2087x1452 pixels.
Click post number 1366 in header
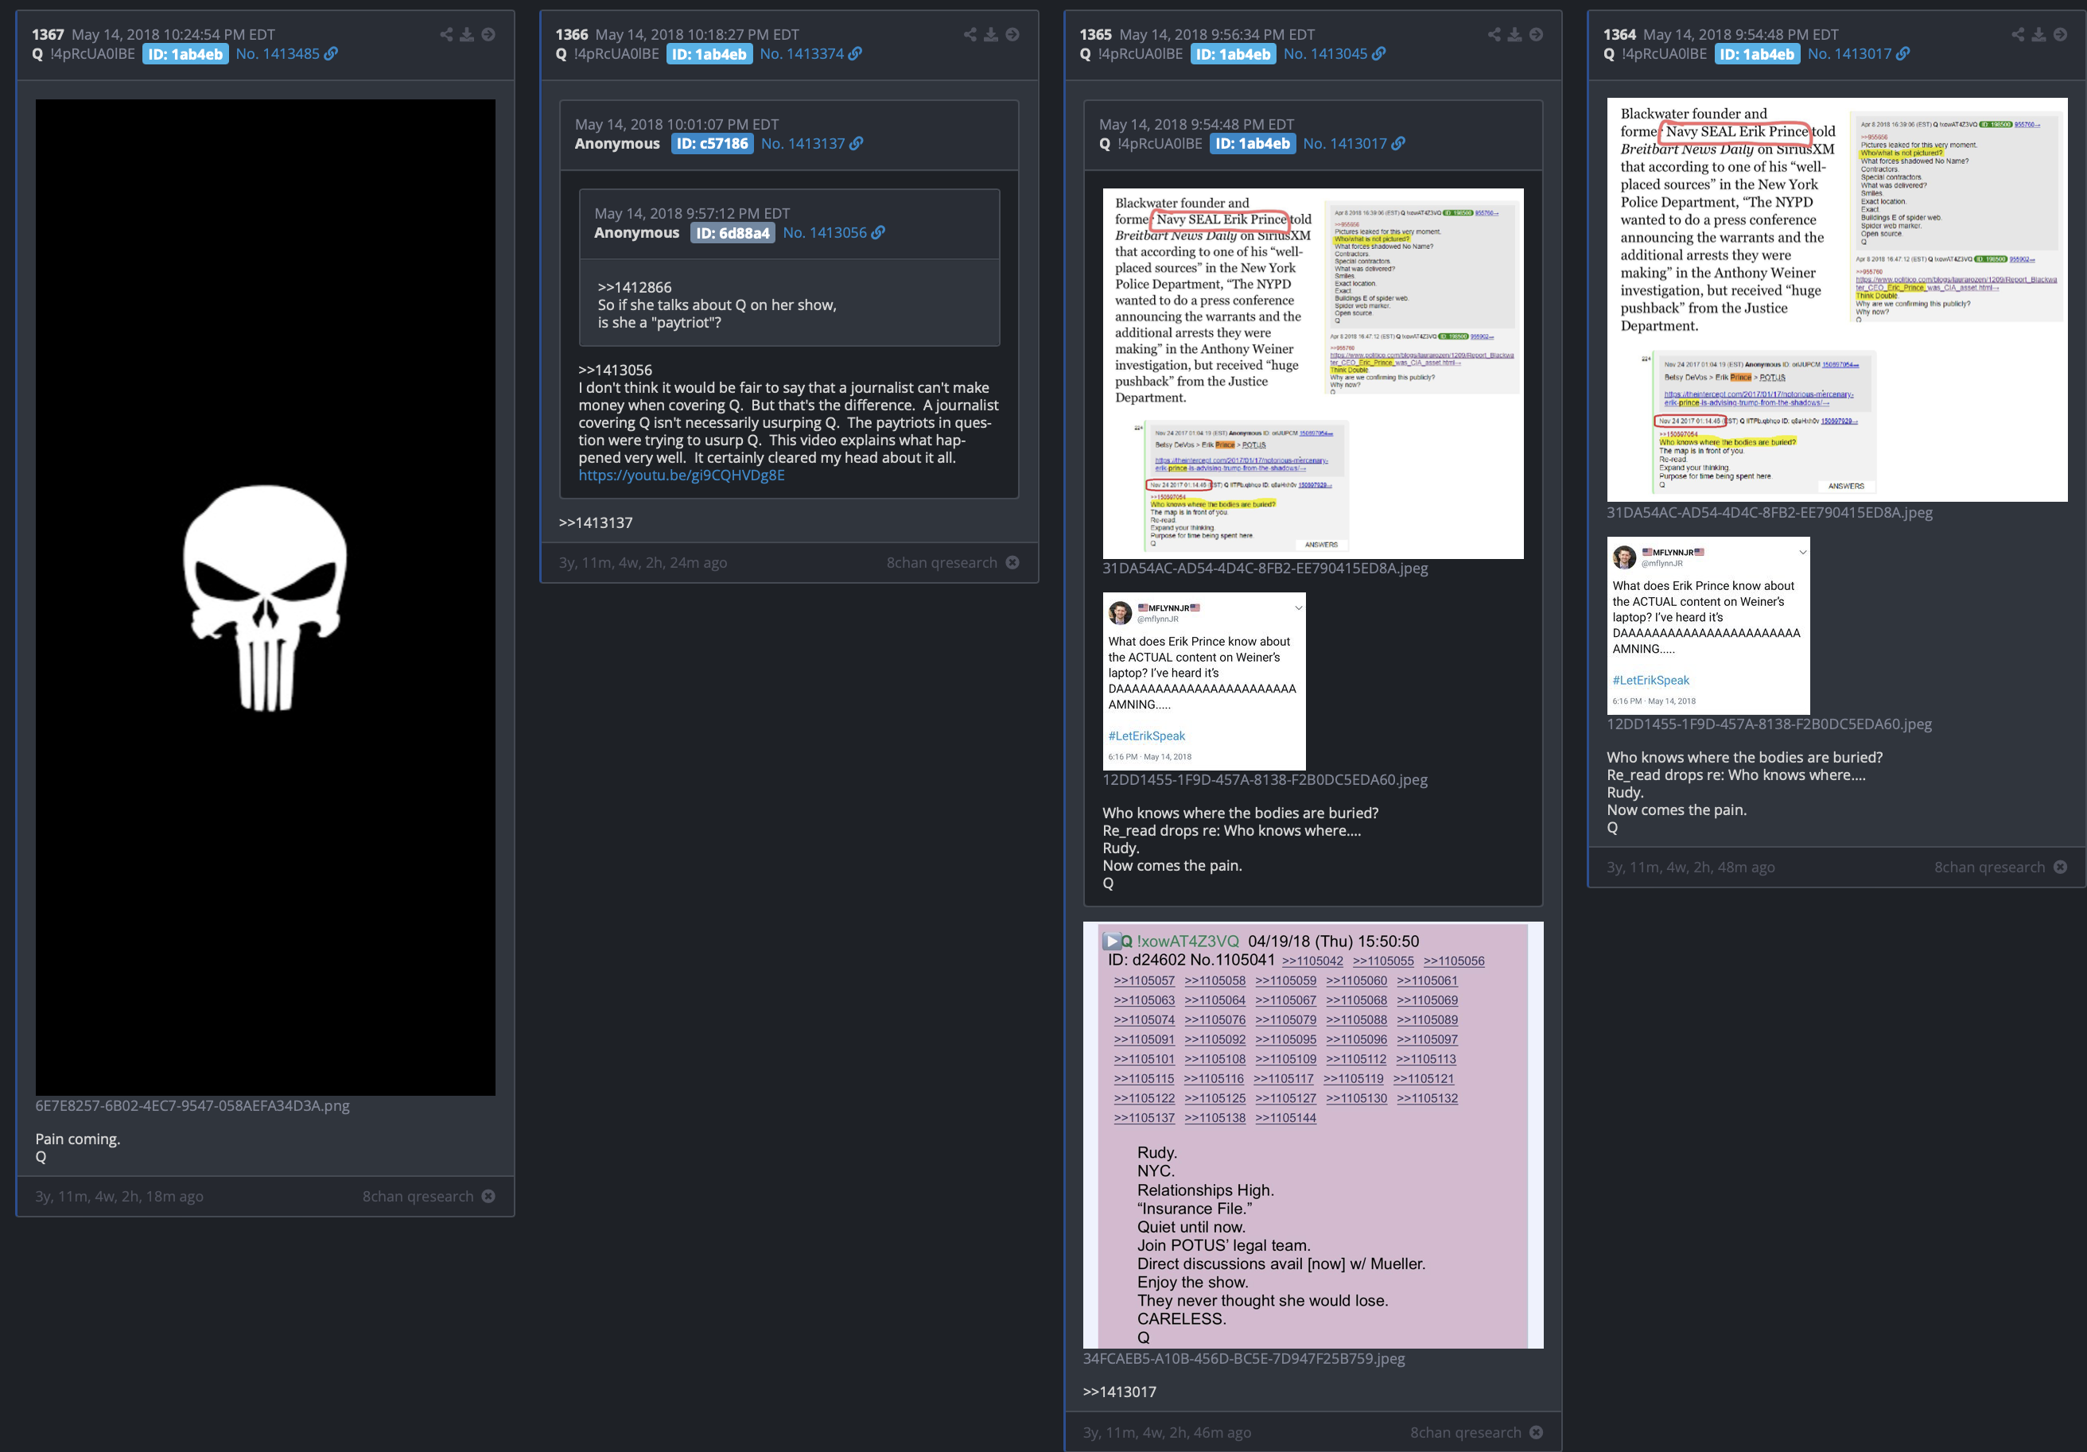(572, 34)
